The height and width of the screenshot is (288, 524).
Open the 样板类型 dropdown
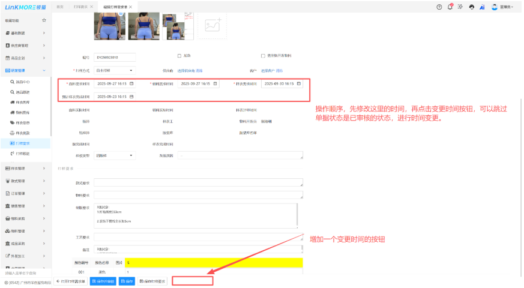point(115,155)
